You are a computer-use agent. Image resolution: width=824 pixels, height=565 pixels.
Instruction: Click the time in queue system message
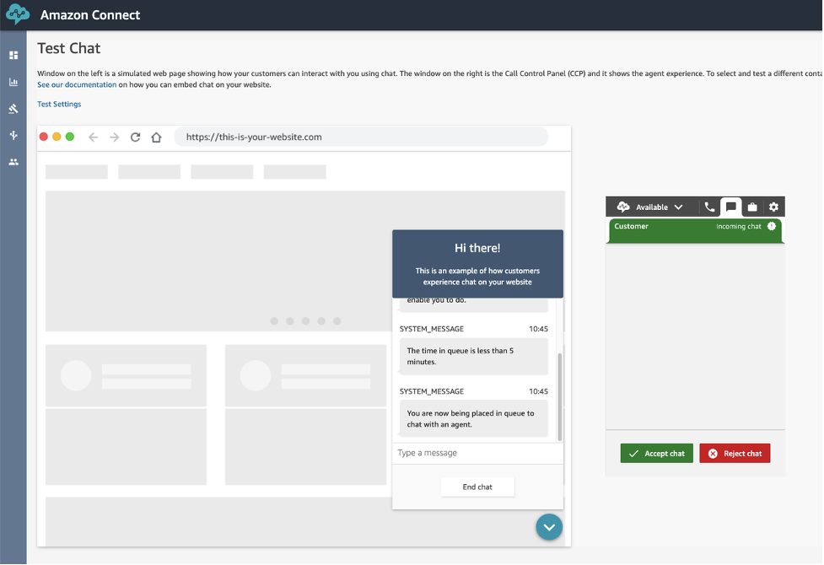[473, 357]
